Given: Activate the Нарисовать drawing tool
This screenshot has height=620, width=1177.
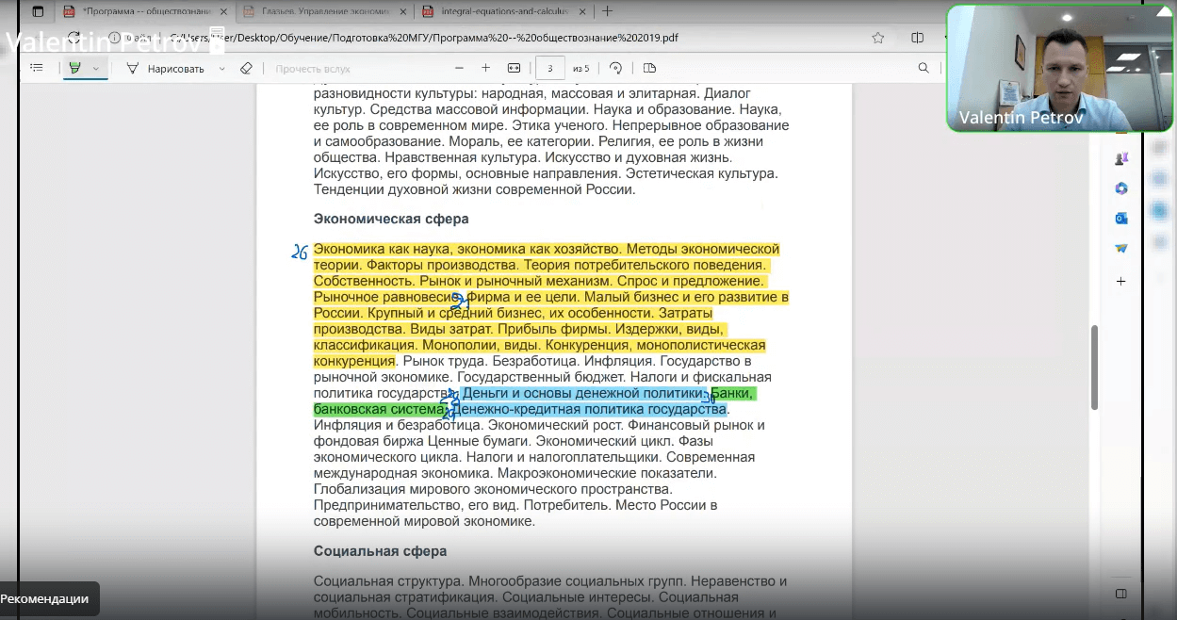Looking at the screenshot, I should pyautogui.click(x=166, y=68).
